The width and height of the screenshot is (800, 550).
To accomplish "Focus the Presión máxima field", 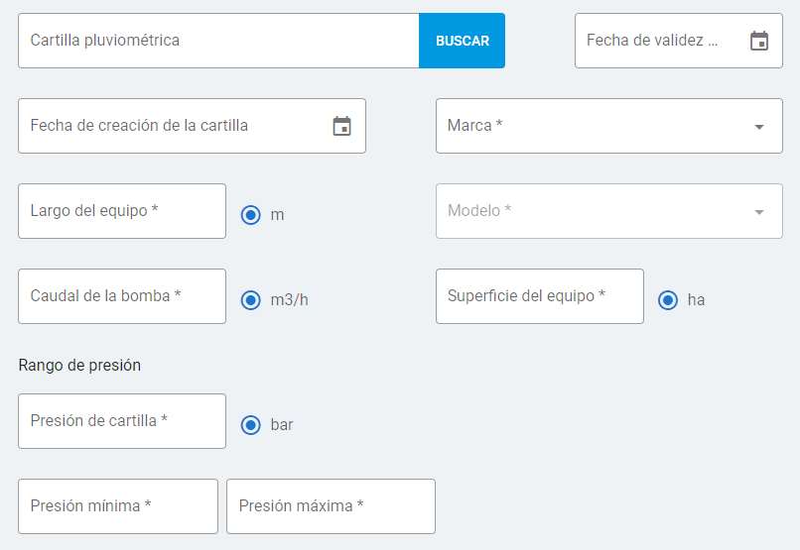I will pos(331,506).
